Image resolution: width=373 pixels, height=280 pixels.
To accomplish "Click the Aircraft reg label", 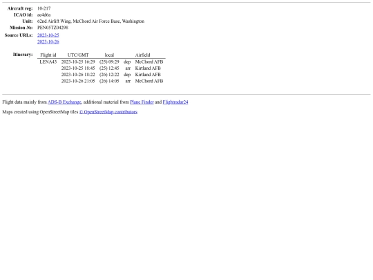I will pos(20,8).
